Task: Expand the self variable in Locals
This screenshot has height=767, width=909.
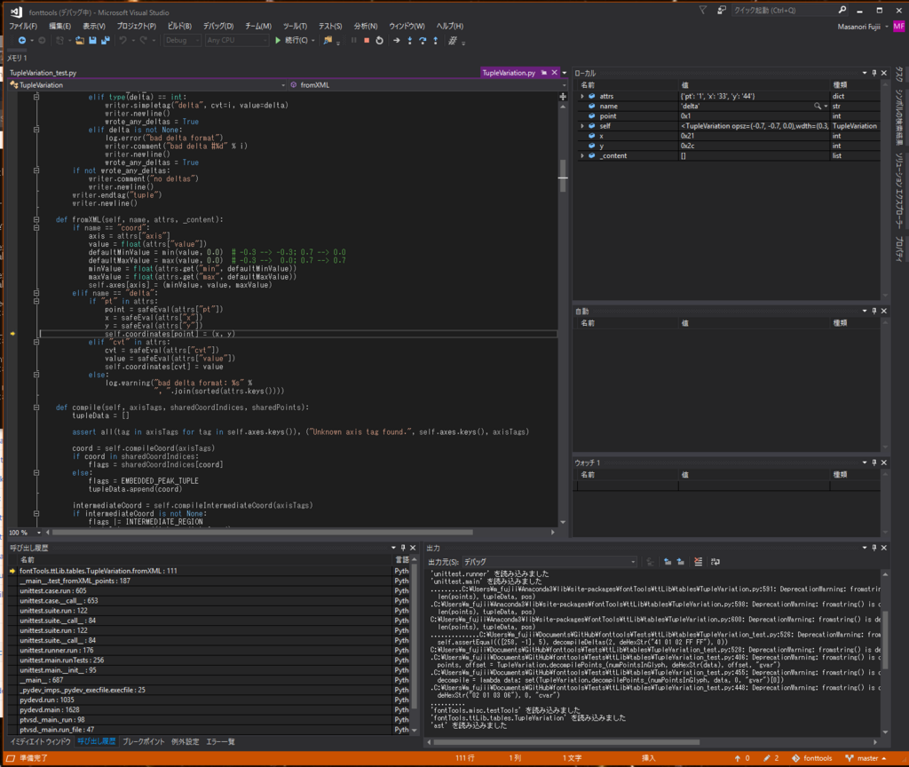Action: [x=582, y=126]
